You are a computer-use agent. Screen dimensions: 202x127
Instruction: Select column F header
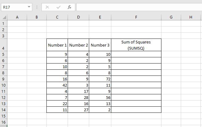pyautogui.click(x=136, y=17)
